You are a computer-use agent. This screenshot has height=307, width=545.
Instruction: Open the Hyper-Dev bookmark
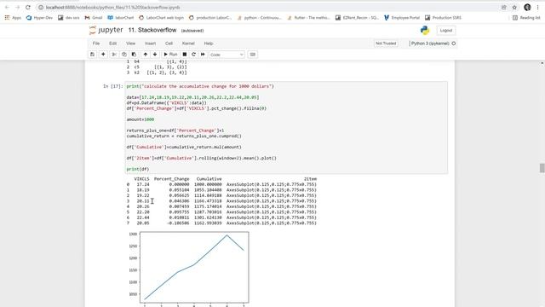(x=39, y=17)
